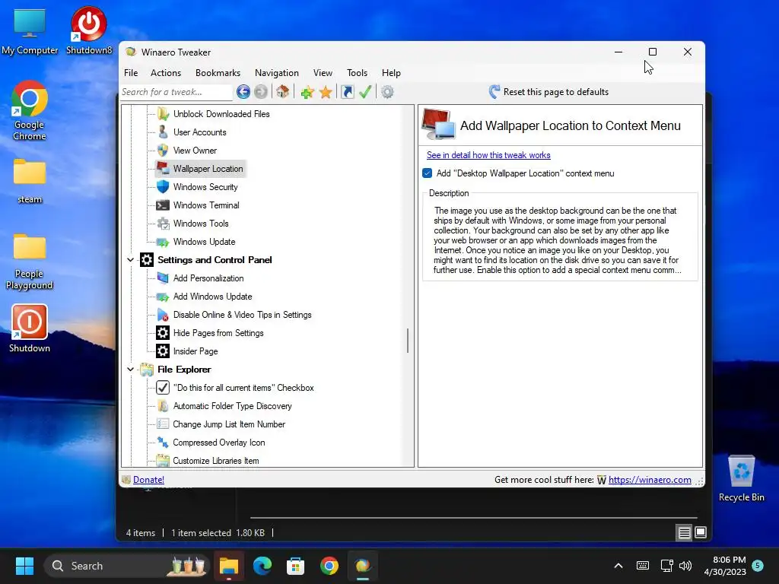Open the Bookmarks menu
Screen dimensions: 779x584
pos(218,72)
